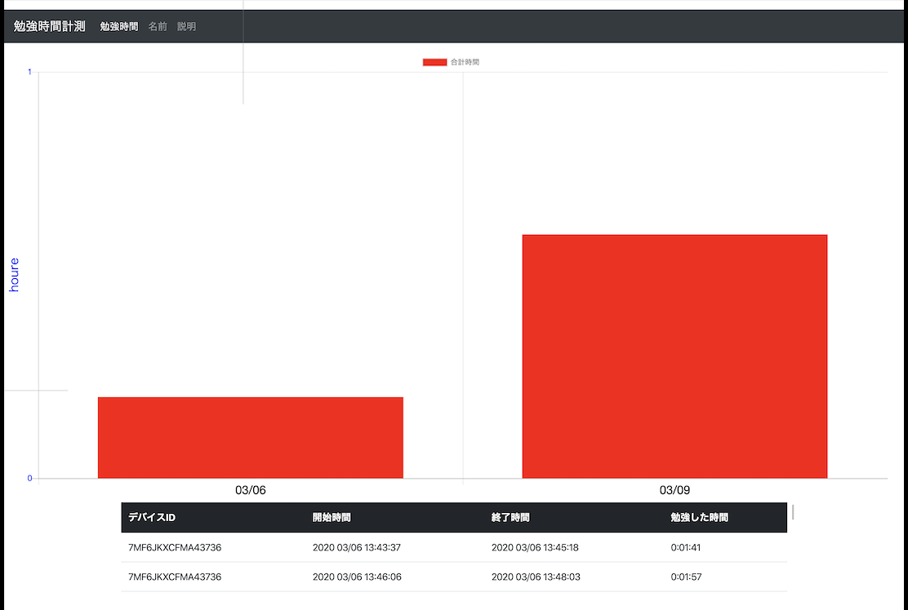Select the red bar for 03/06
The image size is (908, 610).
[250, 437]
